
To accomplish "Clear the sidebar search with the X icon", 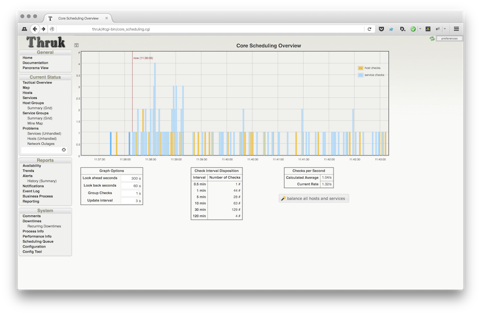I will (x=64, y=150).
